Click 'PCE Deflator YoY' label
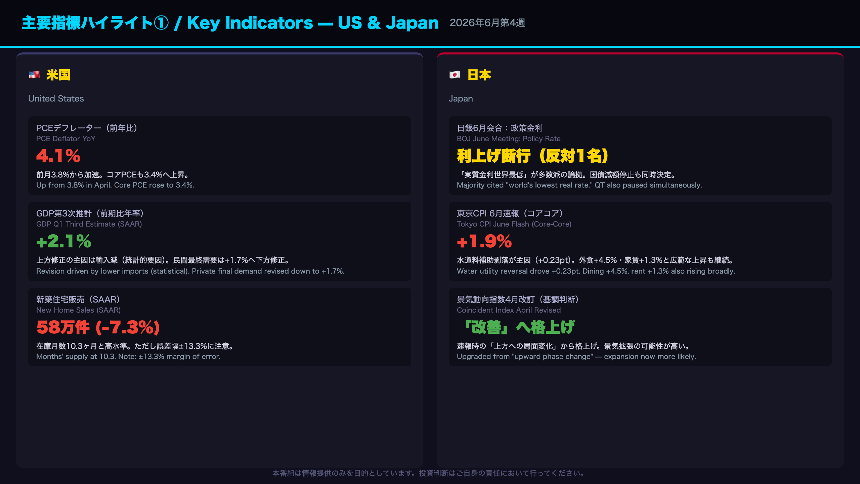Screen dimensions: 860x484 pyautogui.click(x=66, y=139)
